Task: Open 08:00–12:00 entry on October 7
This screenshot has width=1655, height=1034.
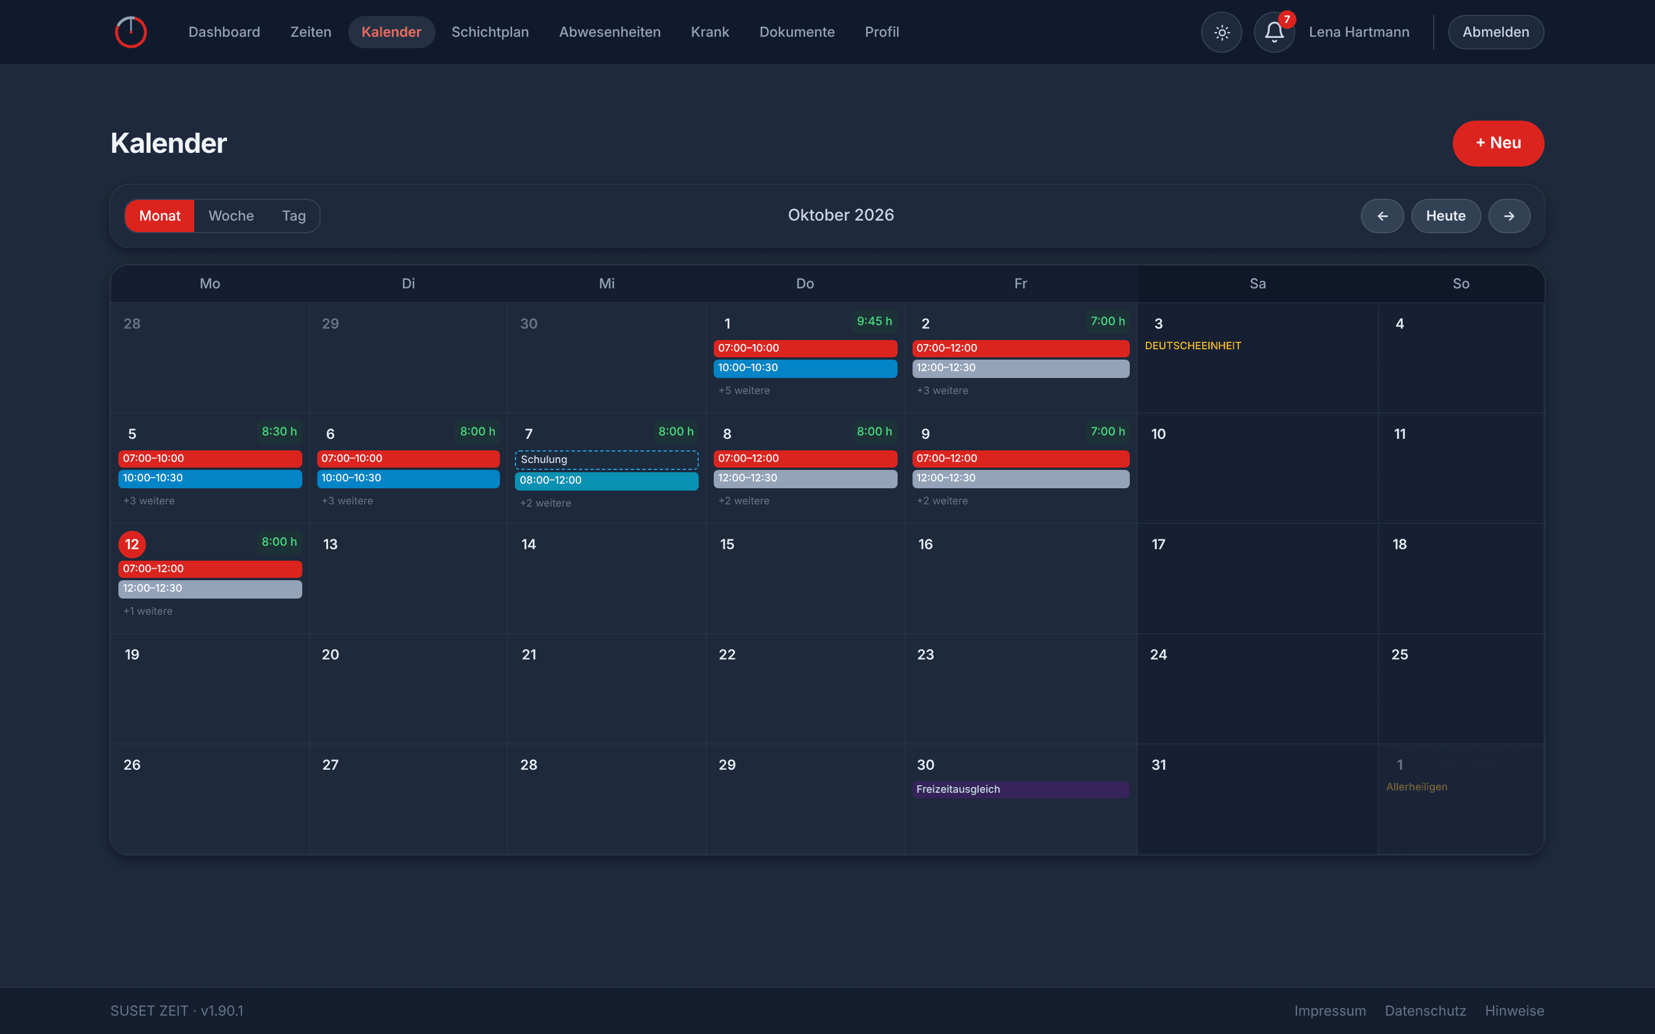Action: click(x=607, y=481)
